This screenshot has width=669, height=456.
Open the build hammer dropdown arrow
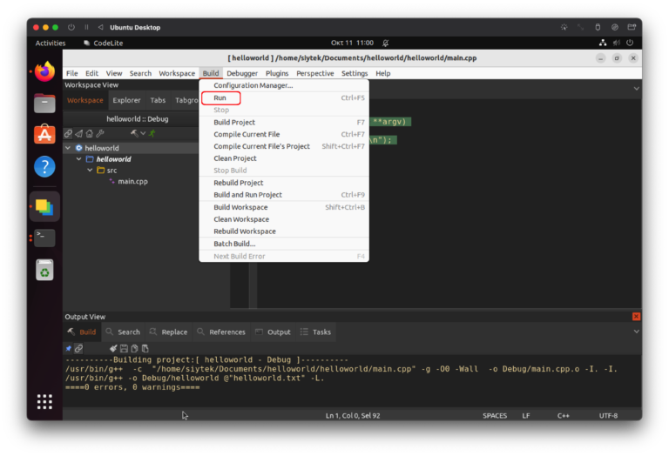[x=144, y=133]
